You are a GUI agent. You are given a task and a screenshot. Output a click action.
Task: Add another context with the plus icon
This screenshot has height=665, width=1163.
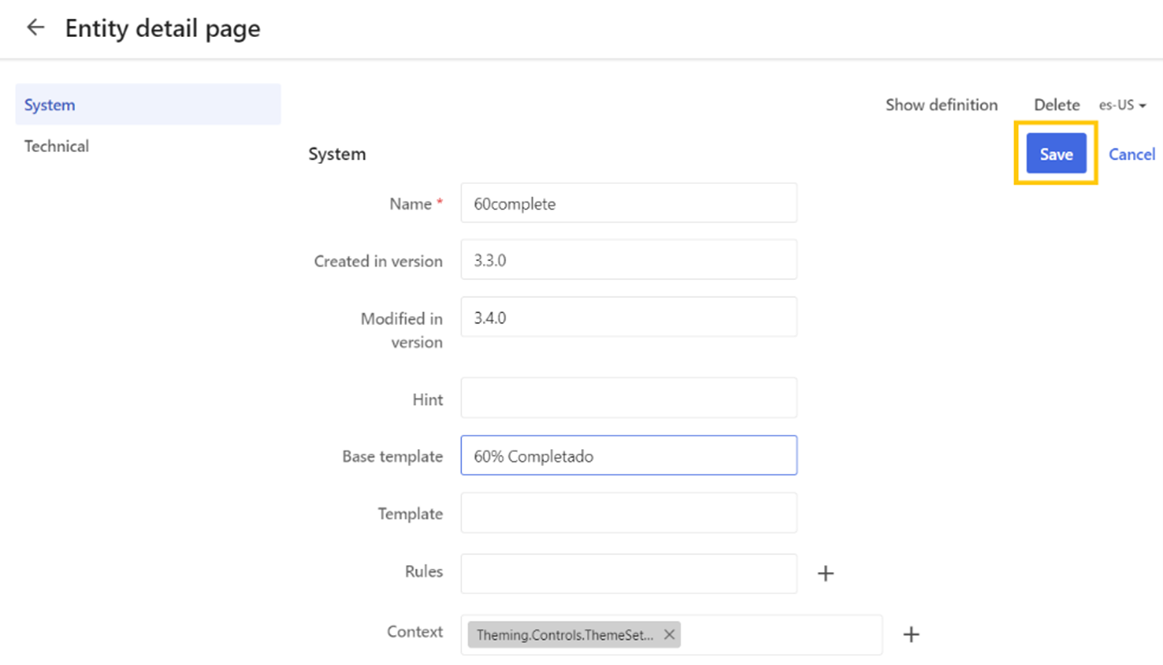pos(911,634)
